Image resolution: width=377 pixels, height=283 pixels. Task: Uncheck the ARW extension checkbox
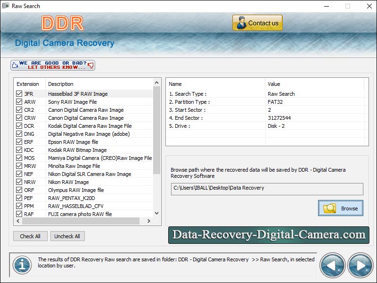tap(19, 102)
